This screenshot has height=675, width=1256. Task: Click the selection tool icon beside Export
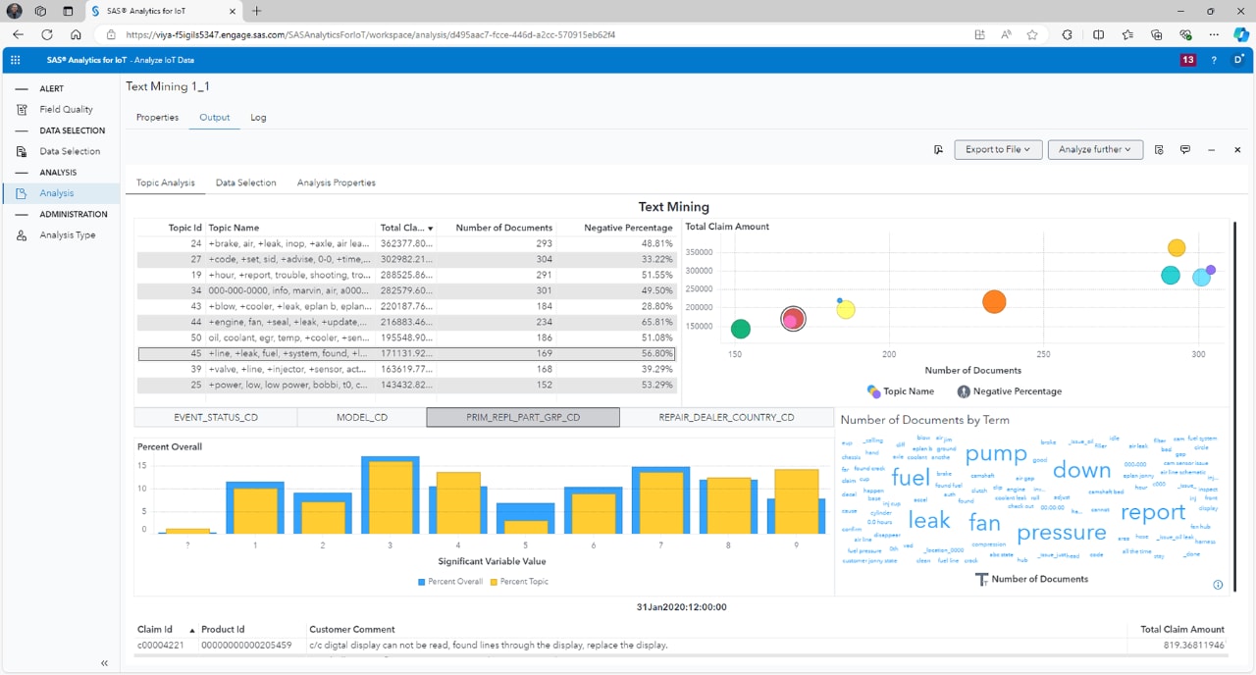tap(938, 150)
